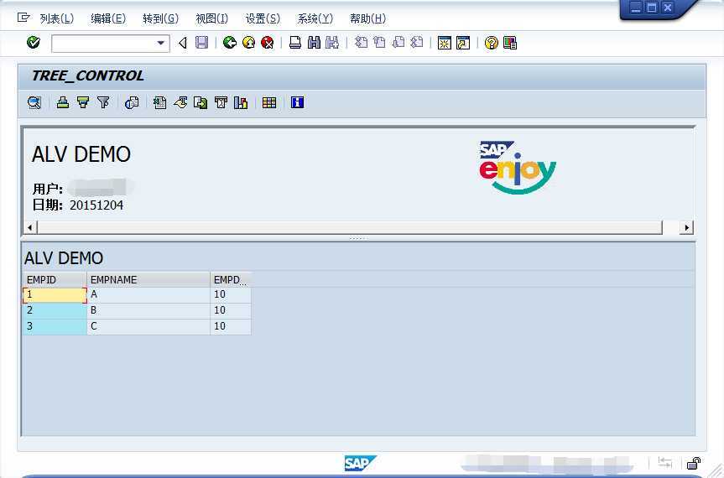Open the command field dropdown arrow
Screen dimensions: 724x478
(161, 43)
